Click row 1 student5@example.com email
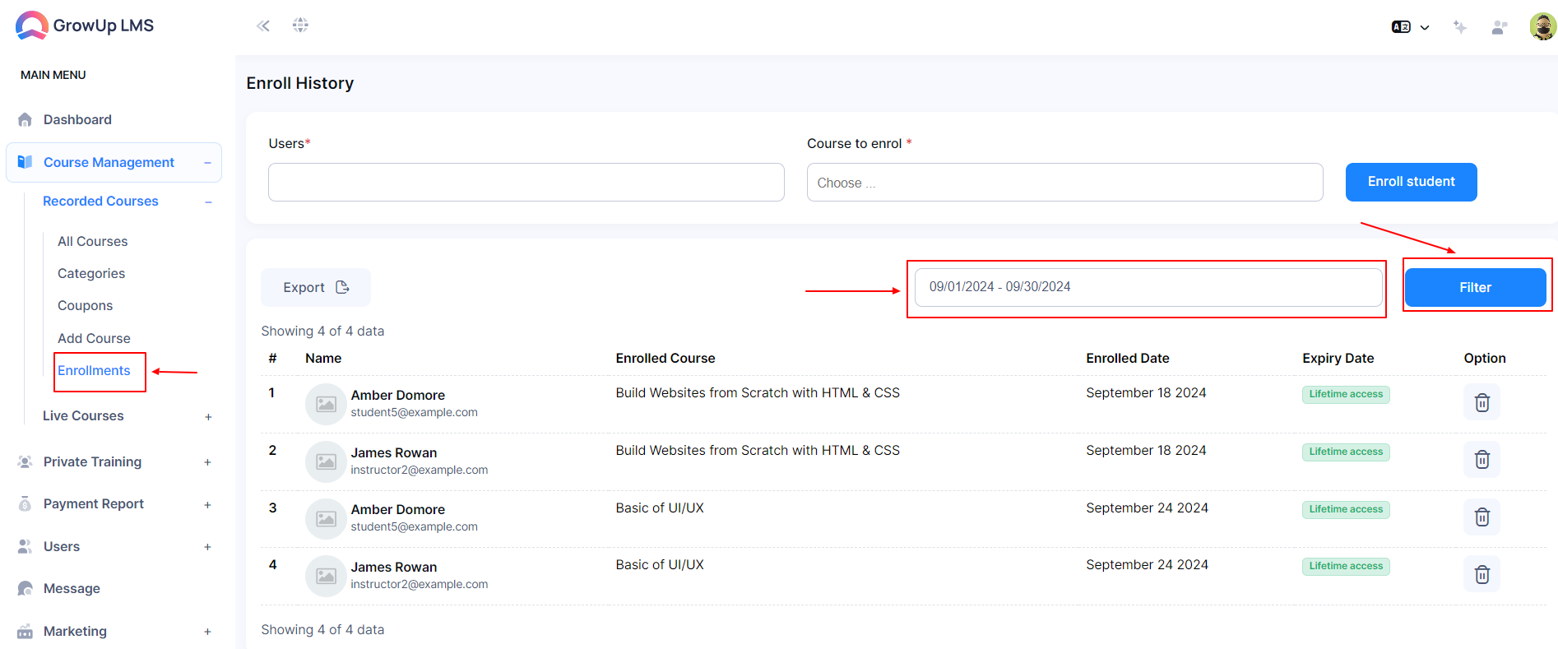This screenshot has width=1558, height=649. 414,412
